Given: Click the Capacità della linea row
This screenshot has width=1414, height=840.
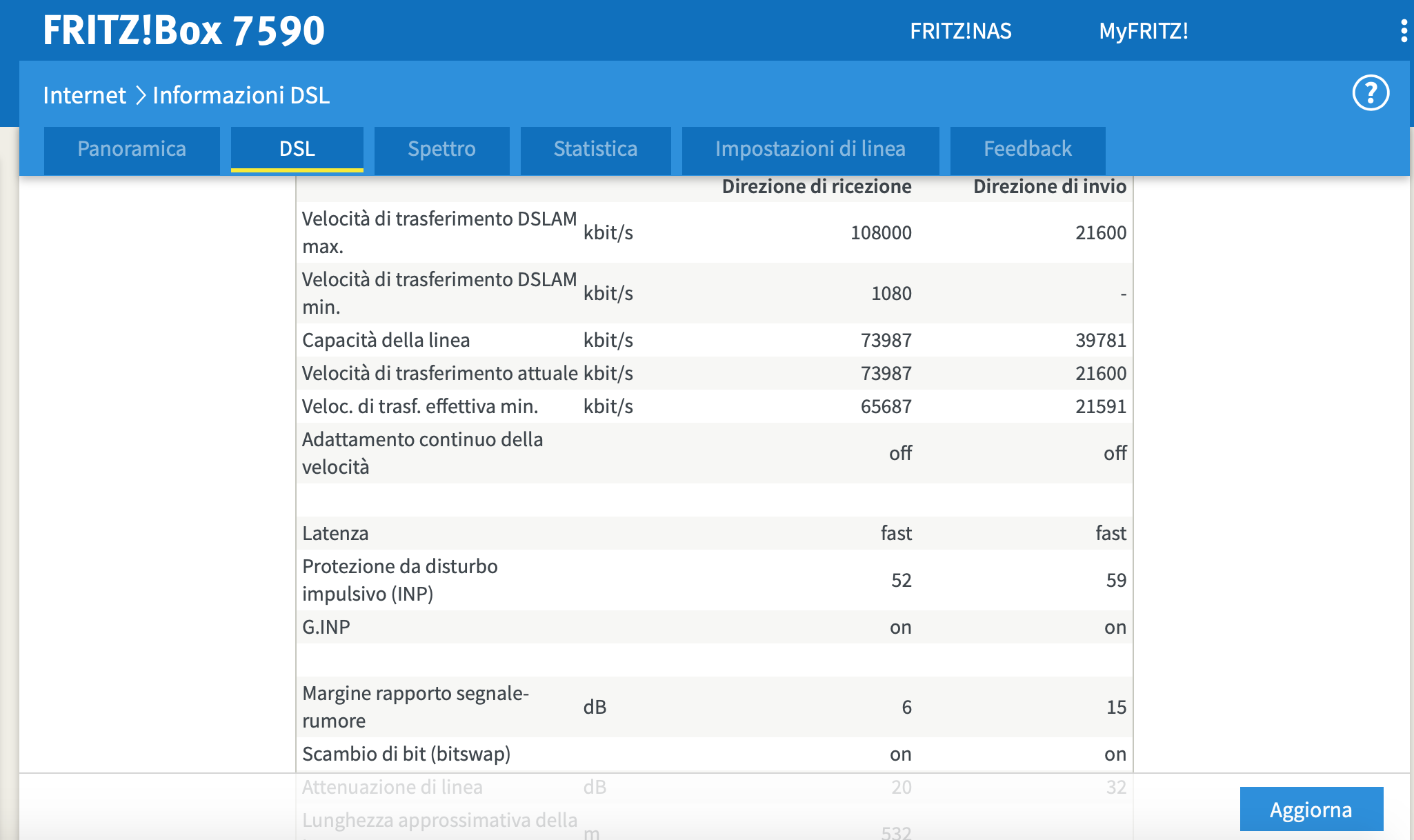Looking at the screenshot, I should point(386,340).
